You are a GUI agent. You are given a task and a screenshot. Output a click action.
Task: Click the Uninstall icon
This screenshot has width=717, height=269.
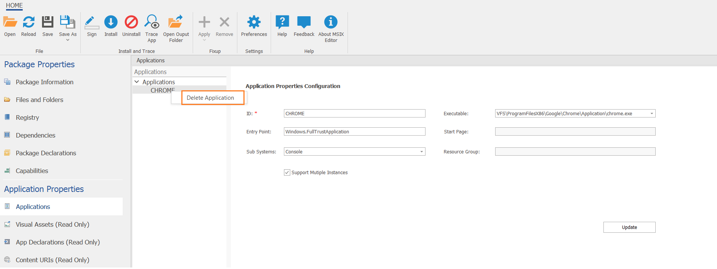pyautogui.click(x=131, y=22)
